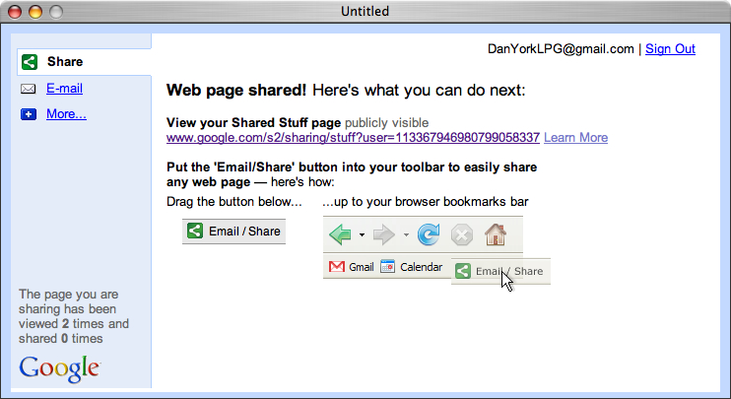This screenshot has width=731, height=399.
Task: Click the Email / Share bookmarklet button
Action: (234, 232)
